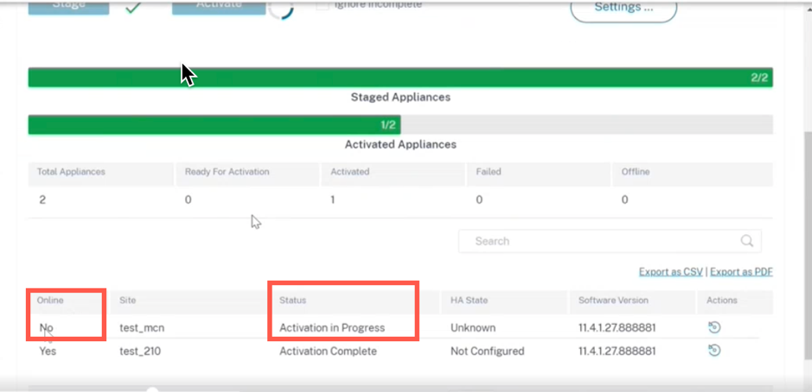Select the test_210 site cell
The height and width of the screenshot is (392, 812).
click(x=140, y=351)
